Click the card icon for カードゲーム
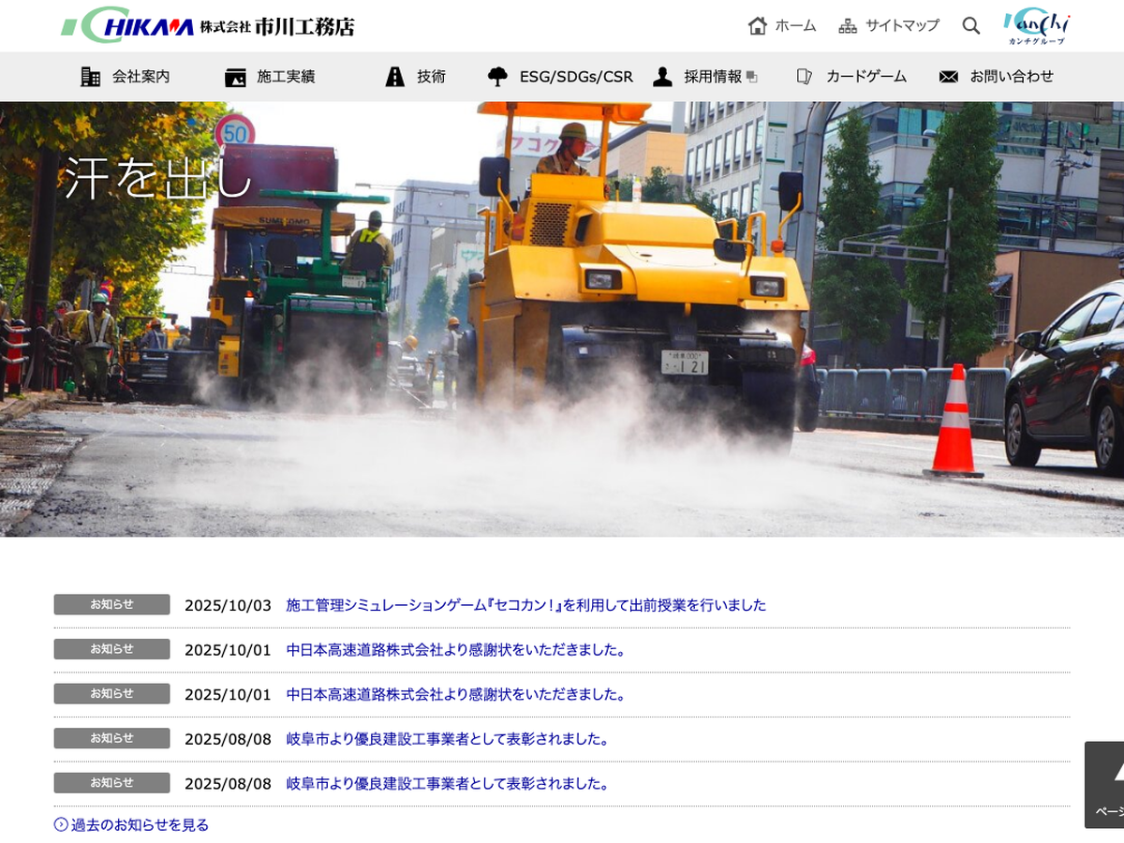The width and height of the screenshot is (1124, 843). (x=804, y=77)
